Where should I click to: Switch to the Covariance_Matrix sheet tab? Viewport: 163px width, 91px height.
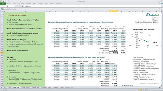point(46,87)
